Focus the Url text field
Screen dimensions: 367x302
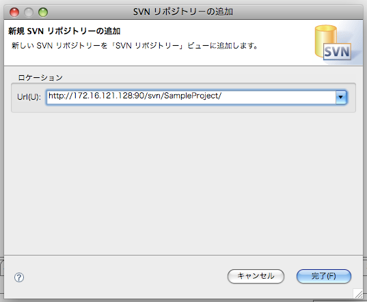point(191,97)
